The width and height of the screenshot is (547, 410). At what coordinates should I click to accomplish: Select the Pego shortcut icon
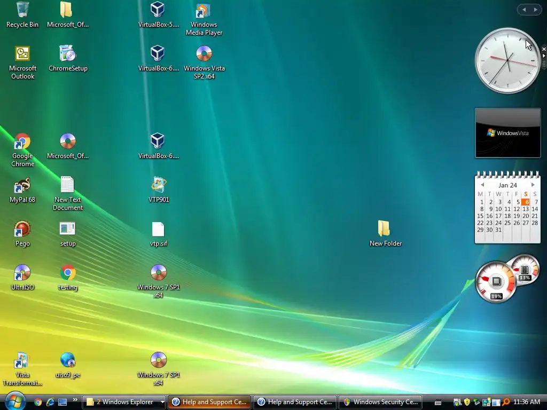[x=22, y=234]
